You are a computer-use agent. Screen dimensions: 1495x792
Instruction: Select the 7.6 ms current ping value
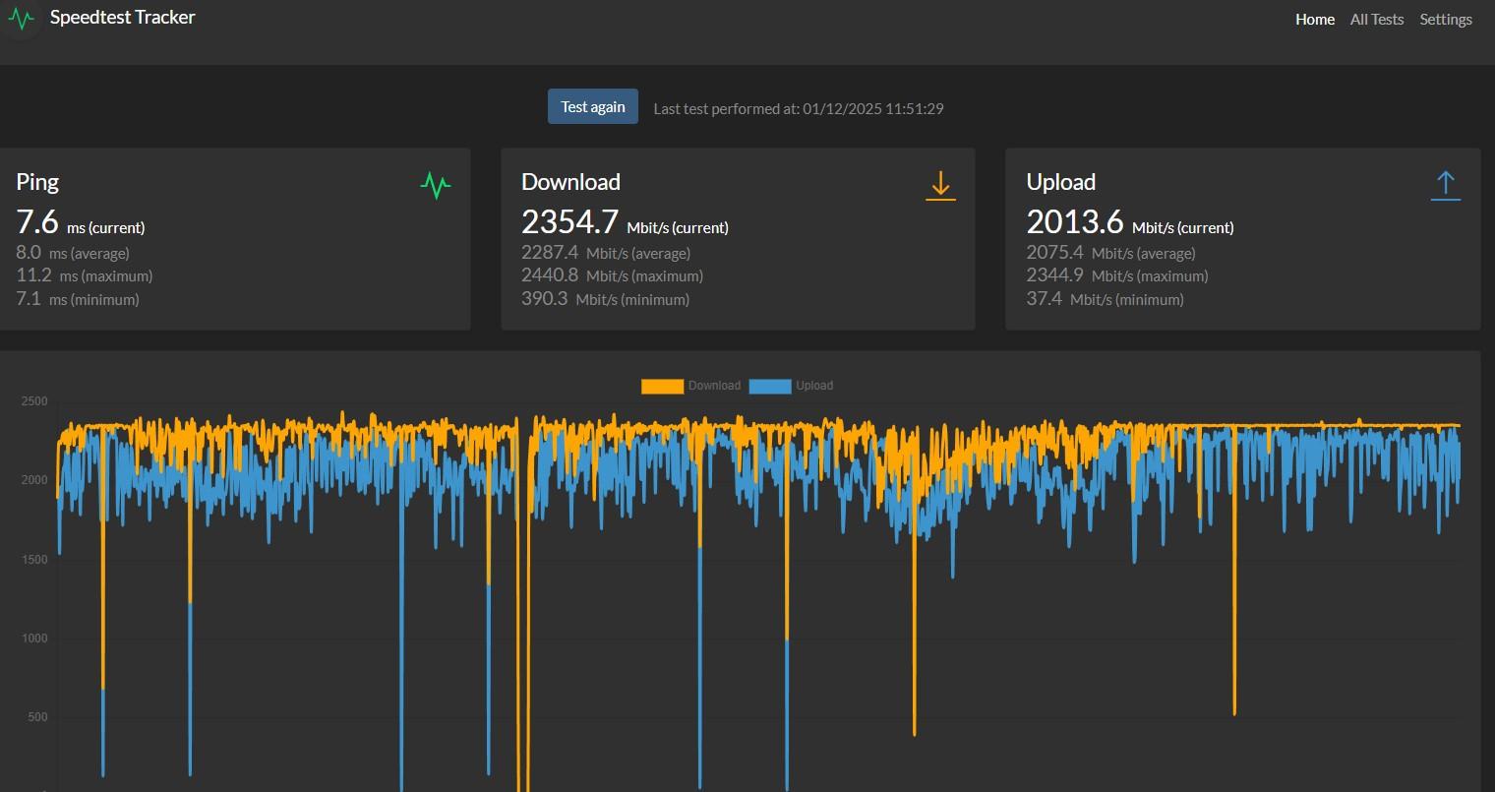(x=37, y=222)
